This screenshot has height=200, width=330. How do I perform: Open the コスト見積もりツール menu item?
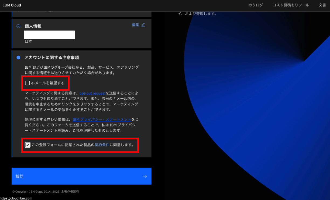[291, 5]
